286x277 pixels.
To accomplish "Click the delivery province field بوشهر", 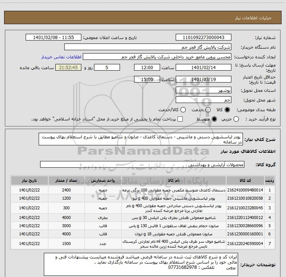I will tap(204, 90).
